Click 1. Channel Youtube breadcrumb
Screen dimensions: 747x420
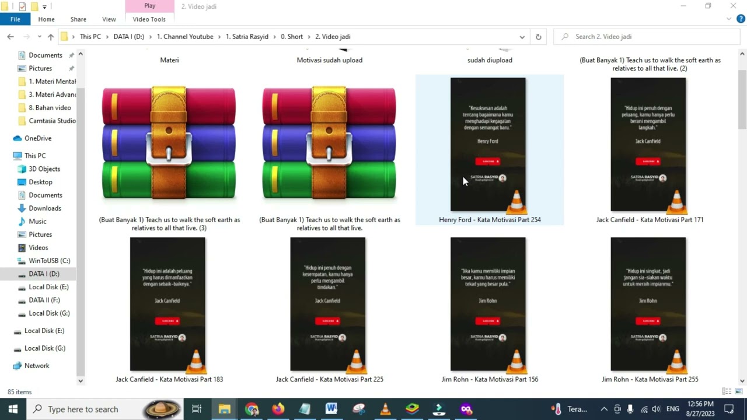[185, 37]
